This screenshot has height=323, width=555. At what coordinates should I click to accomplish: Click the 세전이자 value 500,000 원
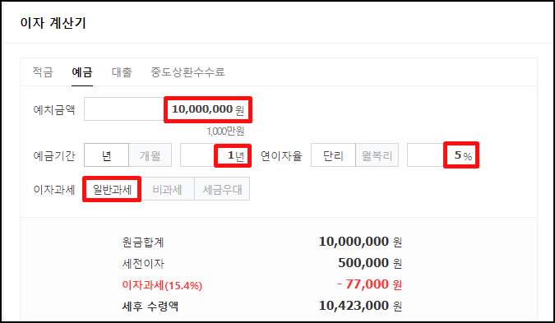[x=370, y=263]
